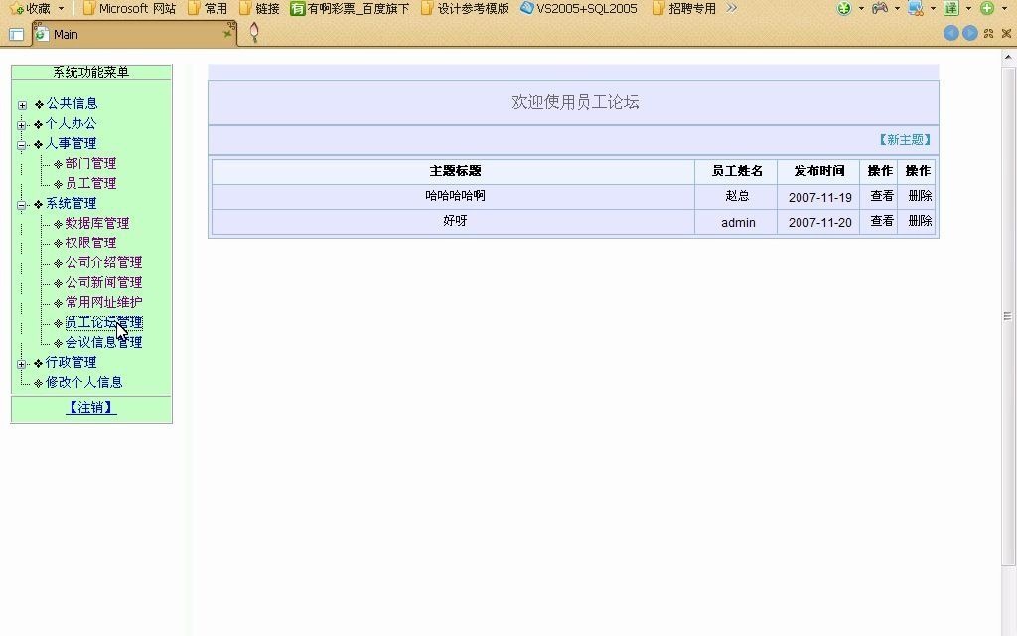Open the translate icon's dropdown arrow
Screen dimensions: 1017x636
coord(968,8)
